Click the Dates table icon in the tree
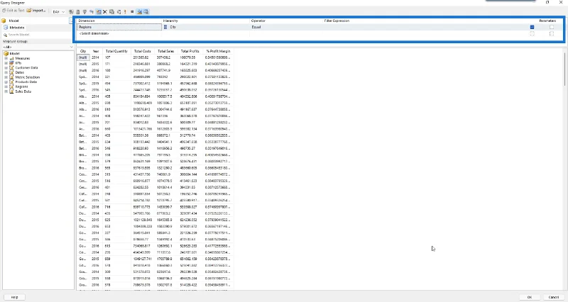Image resolution: width=568 pixels, height=302 pixels. click(x=11, y=72)
